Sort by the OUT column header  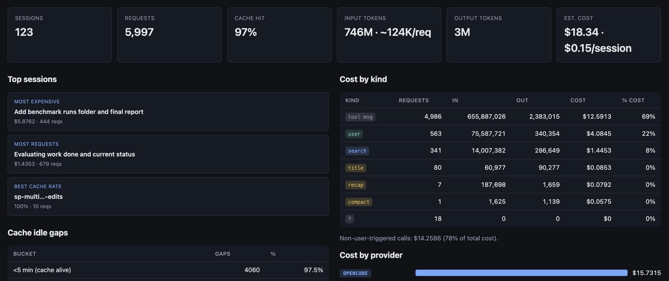coord(522,100)
